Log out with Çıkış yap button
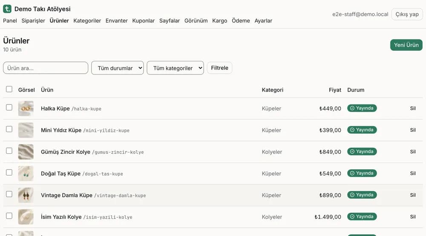 [407, 14]
